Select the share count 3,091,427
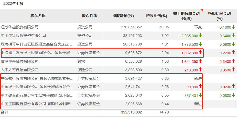 (134, 79)
